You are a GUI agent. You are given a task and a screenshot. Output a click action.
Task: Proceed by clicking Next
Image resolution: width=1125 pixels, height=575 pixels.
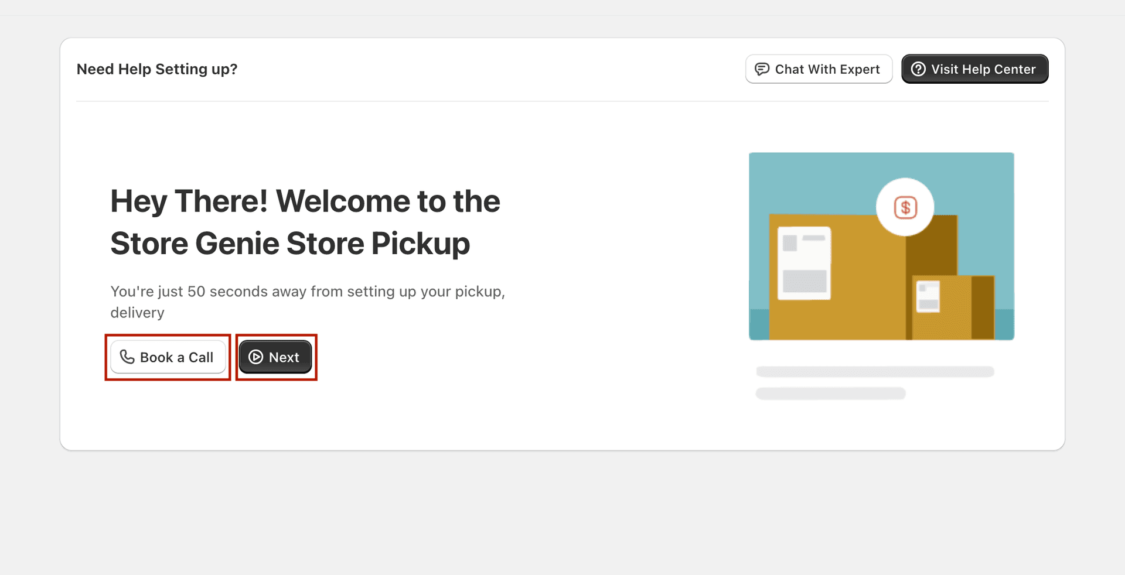coord(275,357)
